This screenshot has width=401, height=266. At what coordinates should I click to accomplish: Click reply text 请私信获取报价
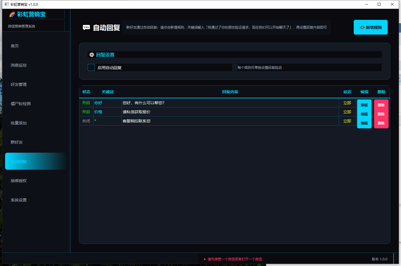(x=136, y=112)
